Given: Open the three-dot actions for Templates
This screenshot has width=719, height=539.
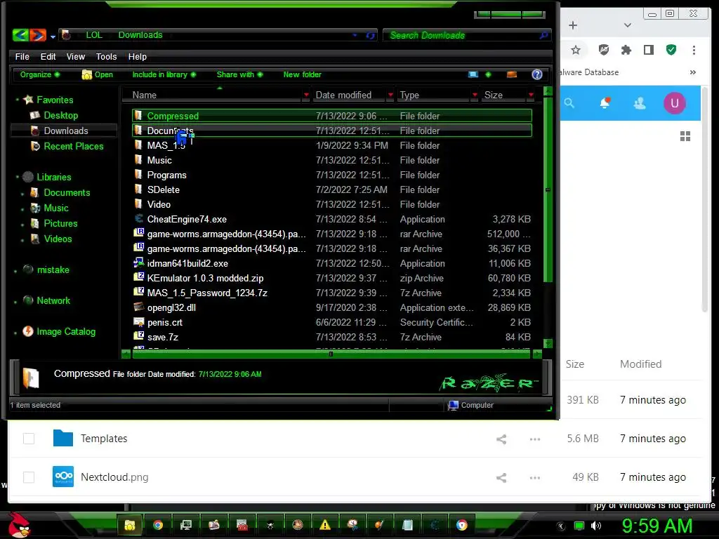Looking at the screenshot, I should (x=534, y=439).
